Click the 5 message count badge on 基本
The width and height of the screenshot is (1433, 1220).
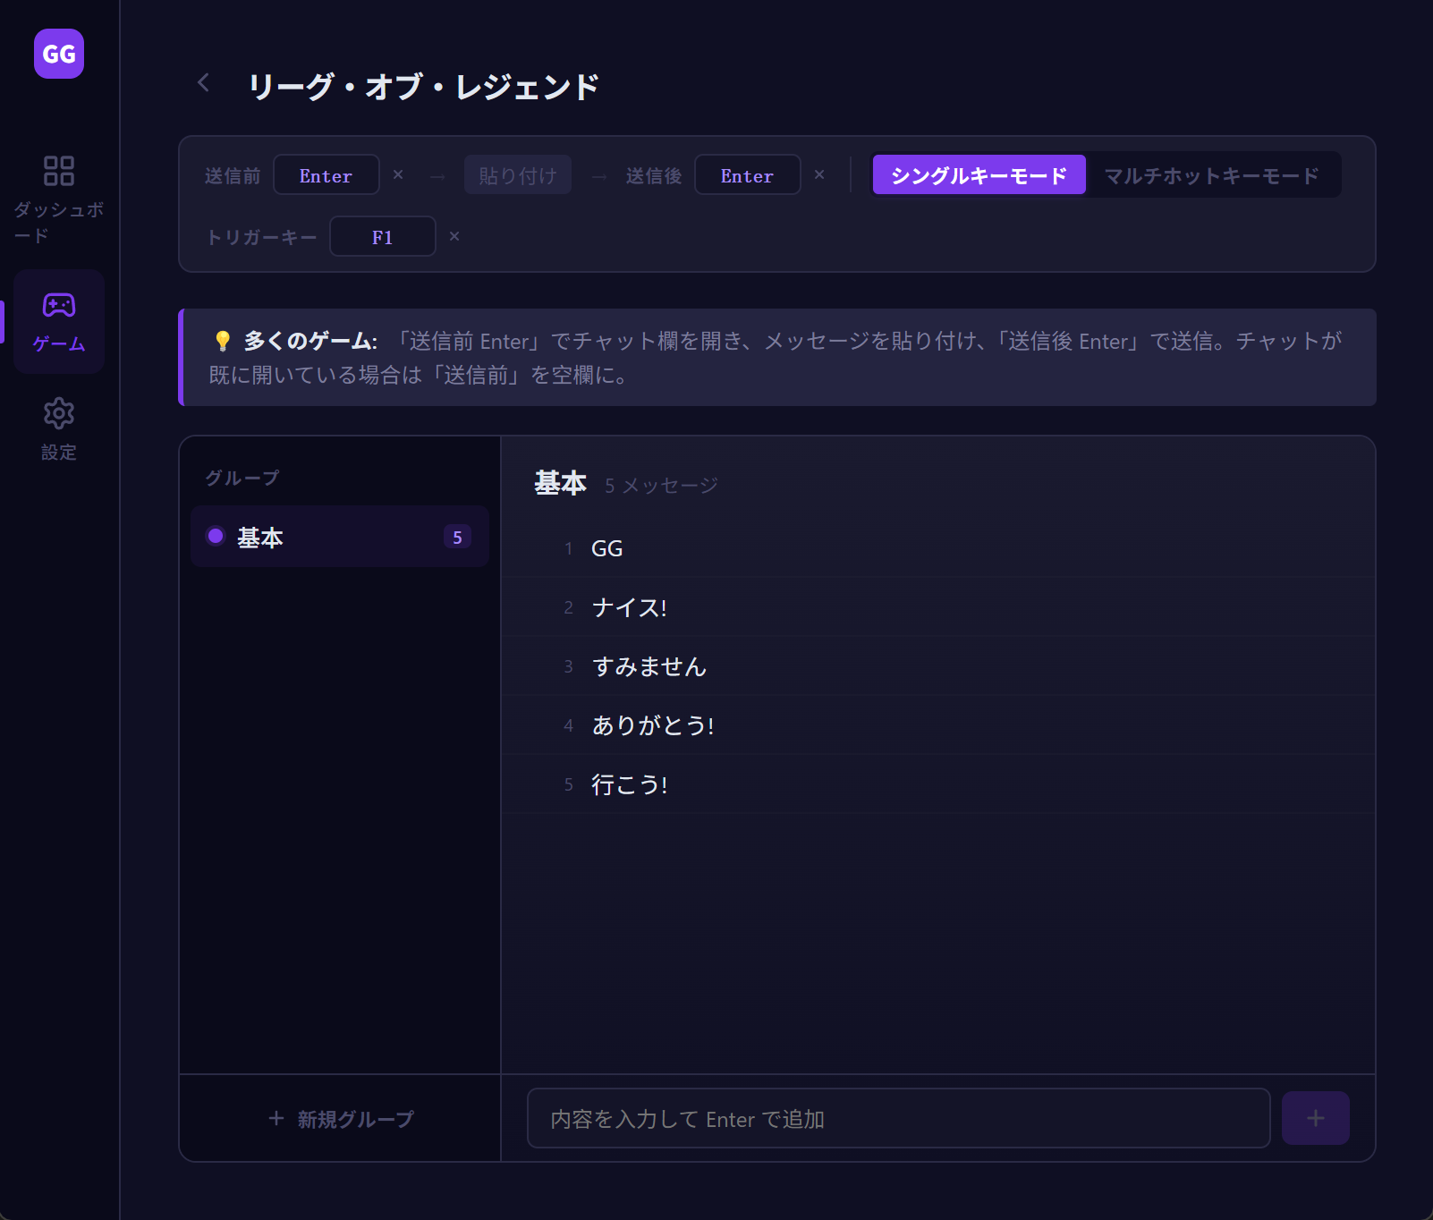457,537
